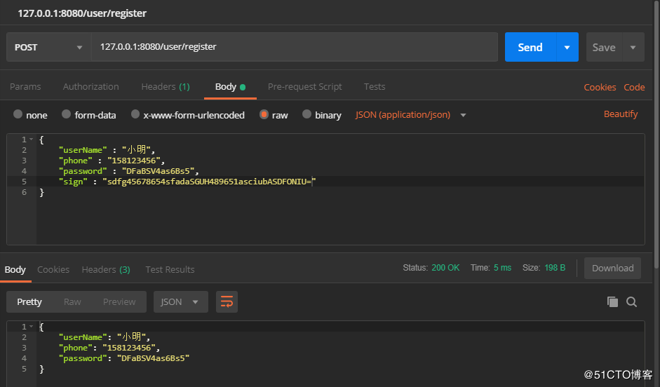This screenshot has width=660, height=387.
Task: Open the POST method dropdown
Action: (x=48, y=47)
